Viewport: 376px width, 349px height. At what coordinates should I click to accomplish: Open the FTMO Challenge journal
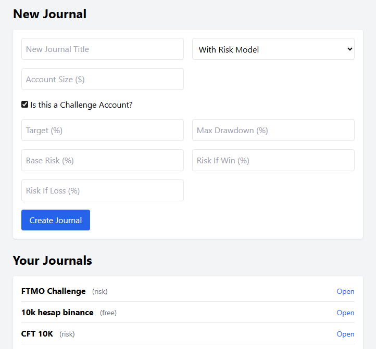pos(345,291)
